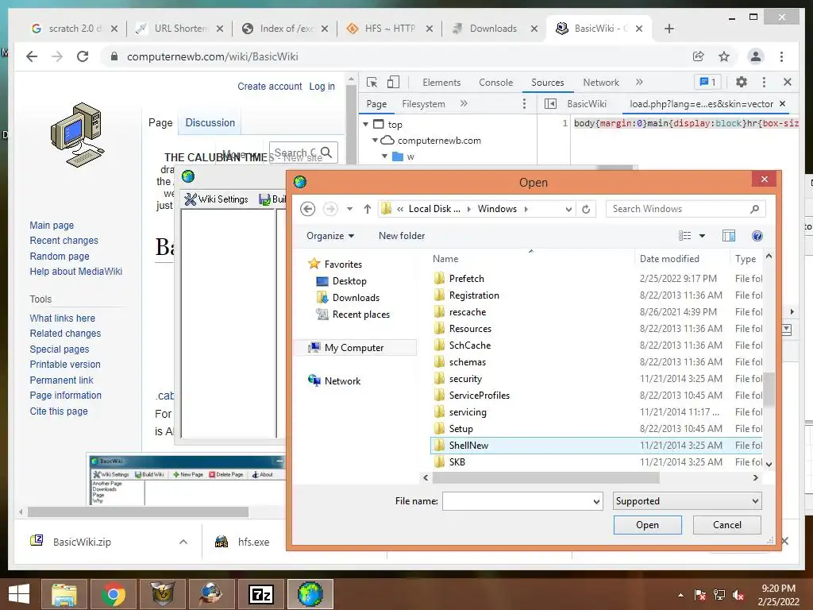Toggle the DevTools device toolbar icon
This screenshot has height=610, width=813.
coord(394,82)
